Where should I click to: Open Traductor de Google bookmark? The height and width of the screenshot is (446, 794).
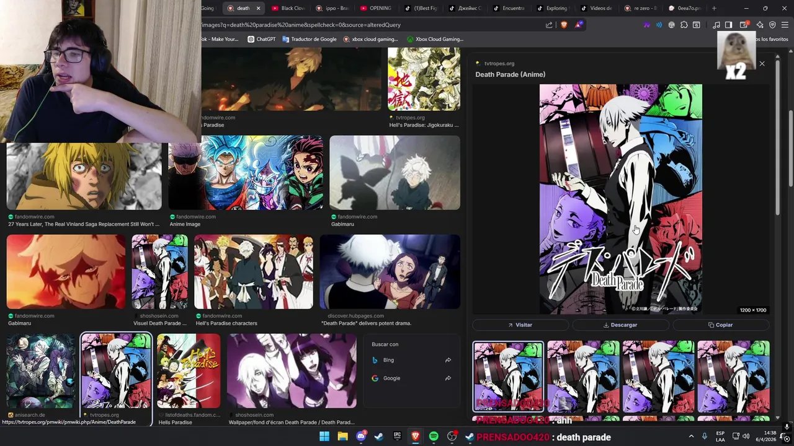[310, 39]
